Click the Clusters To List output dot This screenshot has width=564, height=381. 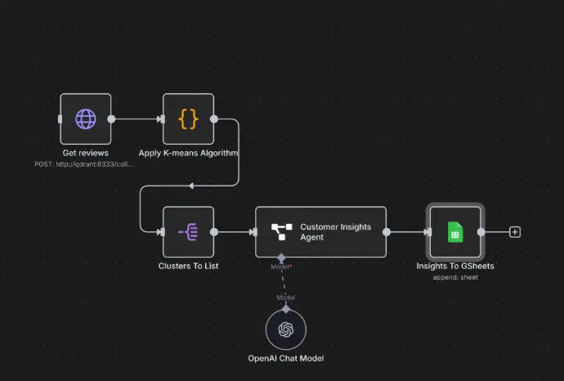214,232
